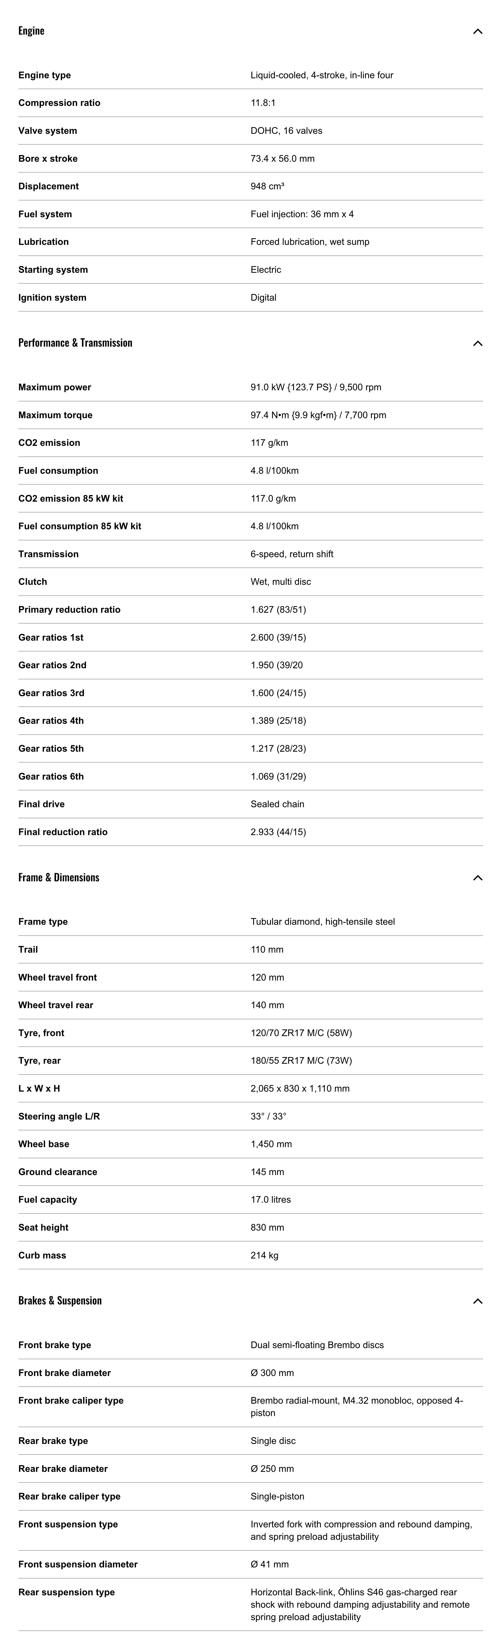Click Performance & Transmission heading
Screen dimensions: 504x1640
coord(75,343)
